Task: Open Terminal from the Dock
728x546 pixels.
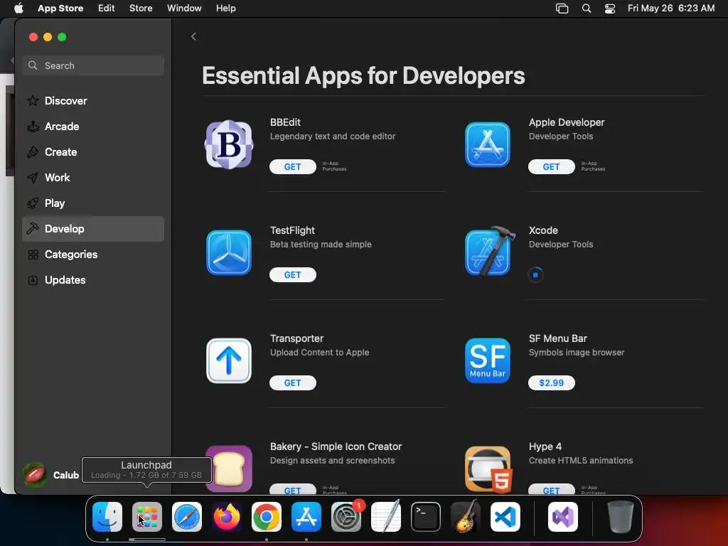Action: [x=426, y=517]
